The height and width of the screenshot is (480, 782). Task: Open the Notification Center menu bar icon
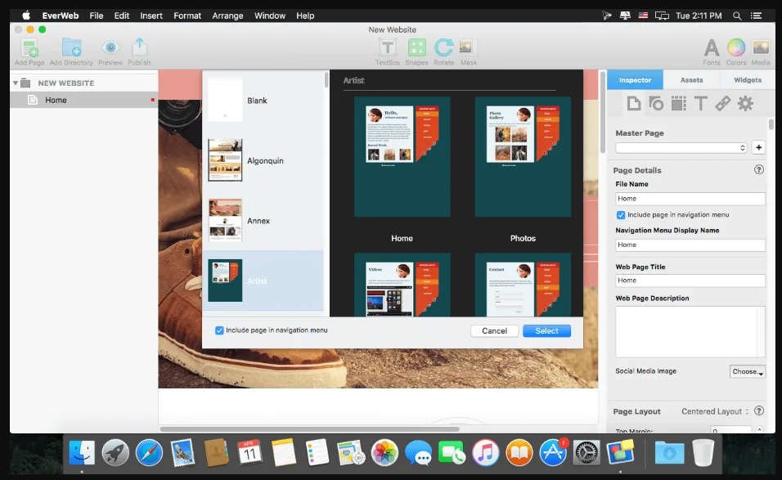click(756, 16)
